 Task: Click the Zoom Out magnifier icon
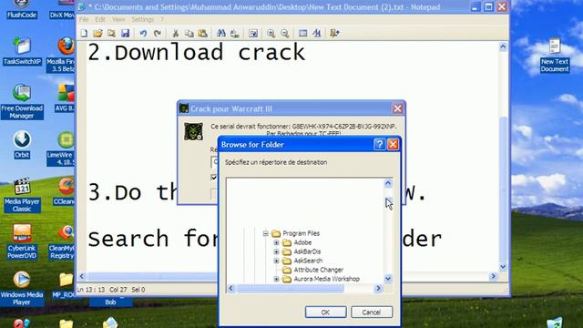[x=285, y=34]
